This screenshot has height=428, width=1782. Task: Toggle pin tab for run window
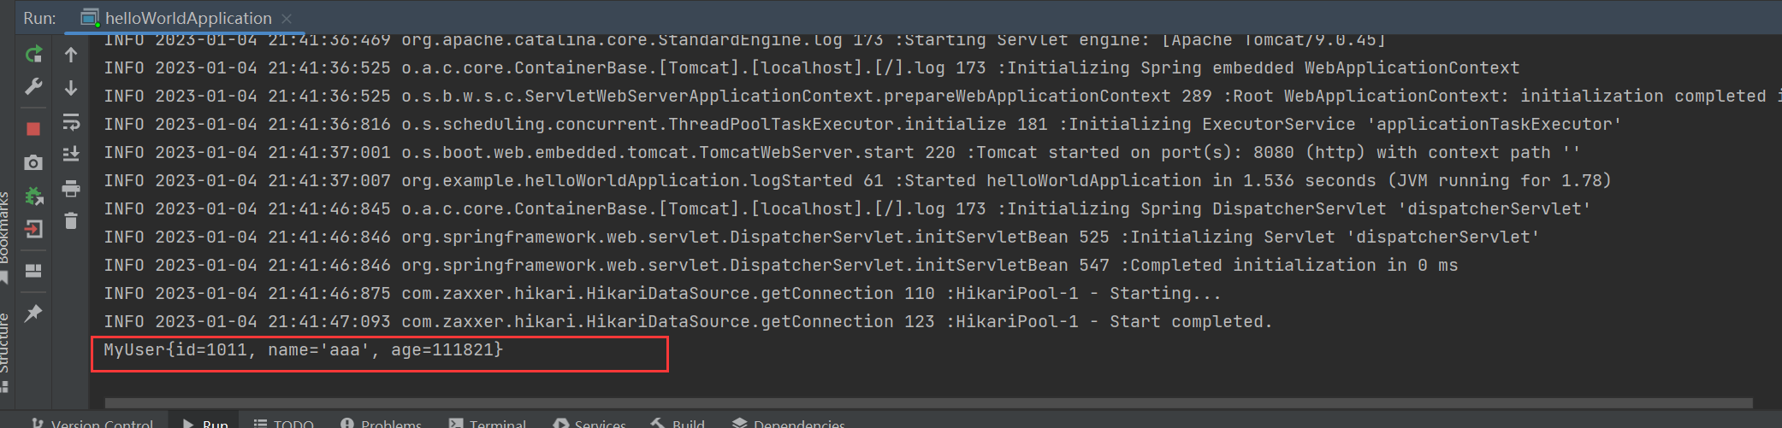(33, 313)
